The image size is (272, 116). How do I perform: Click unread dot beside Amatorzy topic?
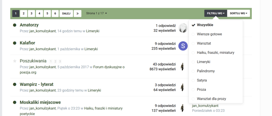click(x=15, y=25)
